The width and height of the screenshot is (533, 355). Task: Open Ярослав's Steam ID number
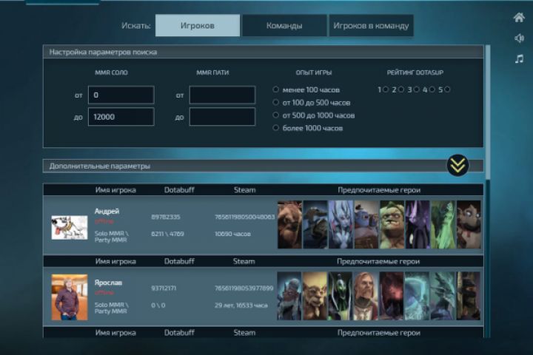pos(244,288)
